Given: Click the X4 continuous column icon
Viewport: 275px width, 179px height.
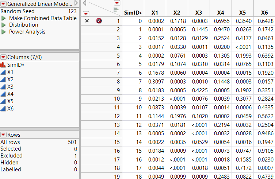Looking at the screenshot, I should 3,94.
